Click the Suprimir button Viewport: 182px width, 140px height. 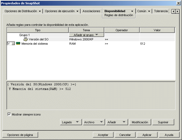pos(163,122)
